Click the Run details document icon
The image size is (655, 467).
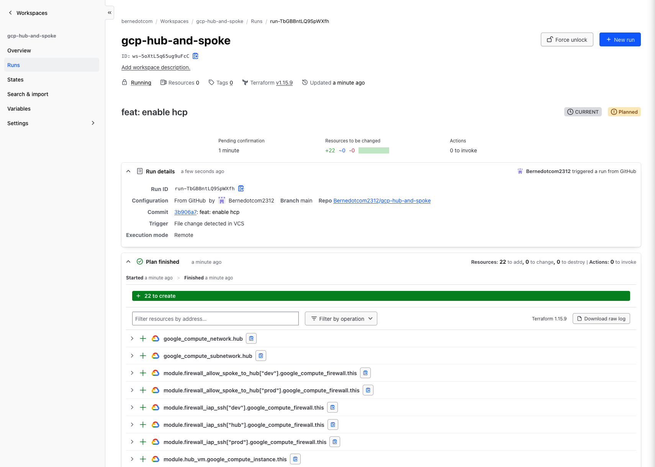[x=140, y=171]
